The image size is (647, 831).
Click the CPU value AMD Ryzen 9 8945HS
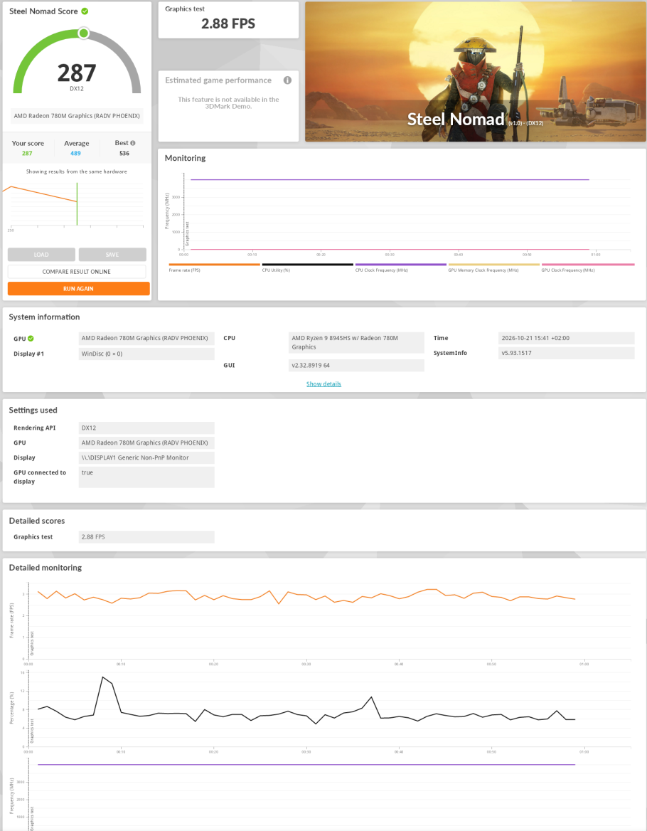pos(357,342)
